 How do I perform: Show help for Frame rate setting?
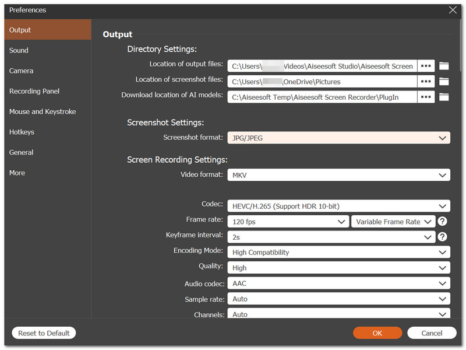tap(443, 221)
